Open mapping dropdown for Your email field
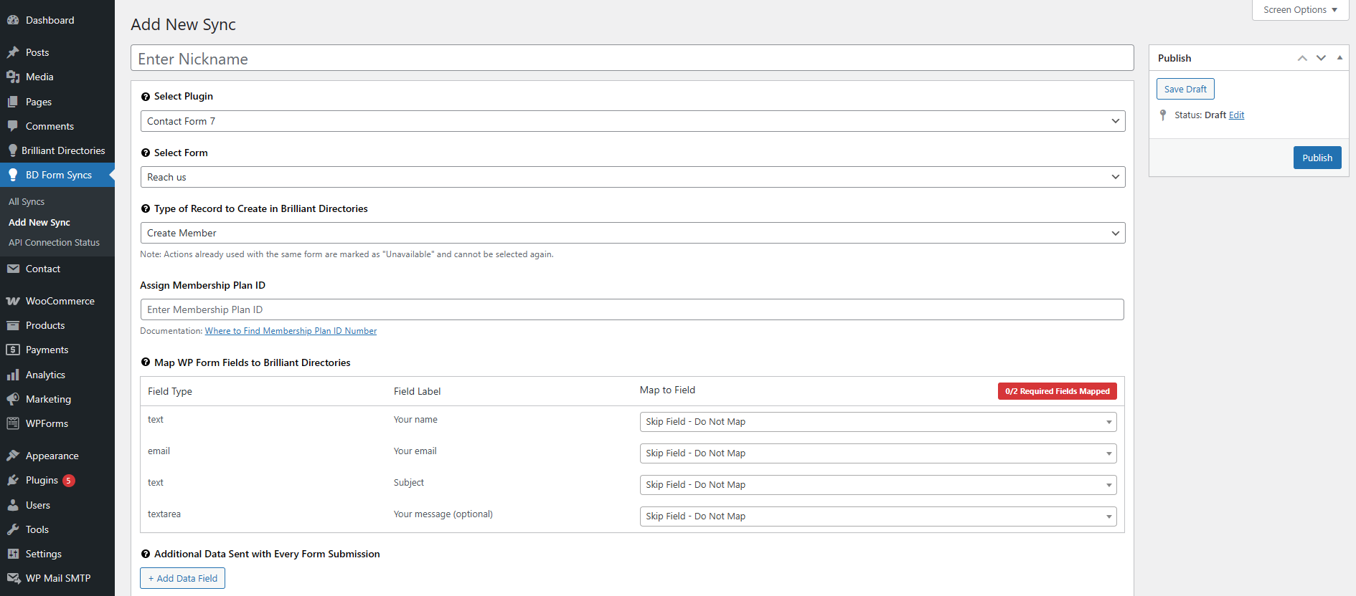 click(x=877, y=453)
